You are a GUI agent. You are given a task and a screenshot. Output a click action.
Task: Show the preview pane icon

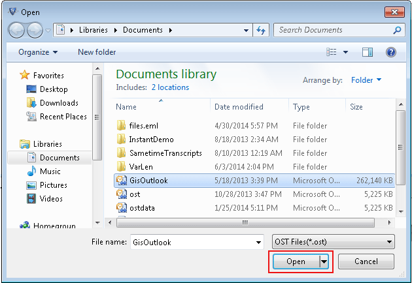(x=368, y=52)
